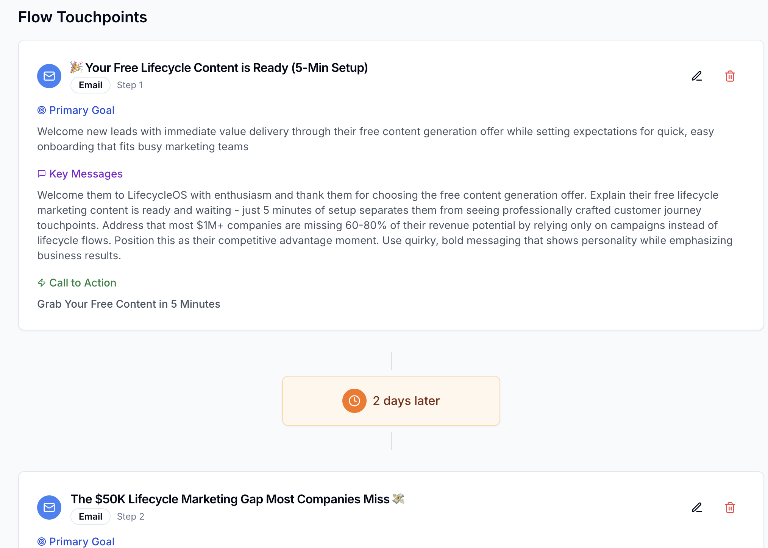Click the Flow Touchpoints page heading
This screenshot has width=768, height=548.
[83, 17]
